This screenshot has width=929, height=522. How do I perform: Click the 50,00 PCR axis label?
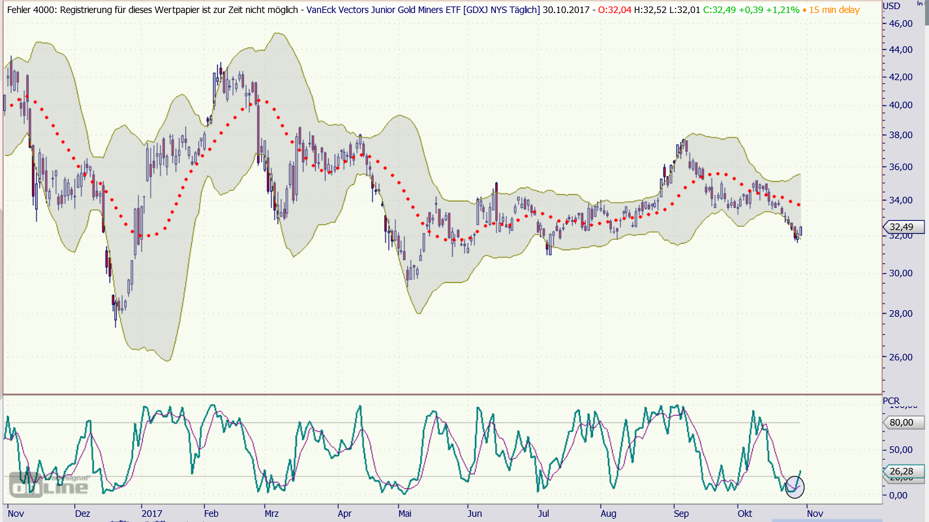pos(900,450)
